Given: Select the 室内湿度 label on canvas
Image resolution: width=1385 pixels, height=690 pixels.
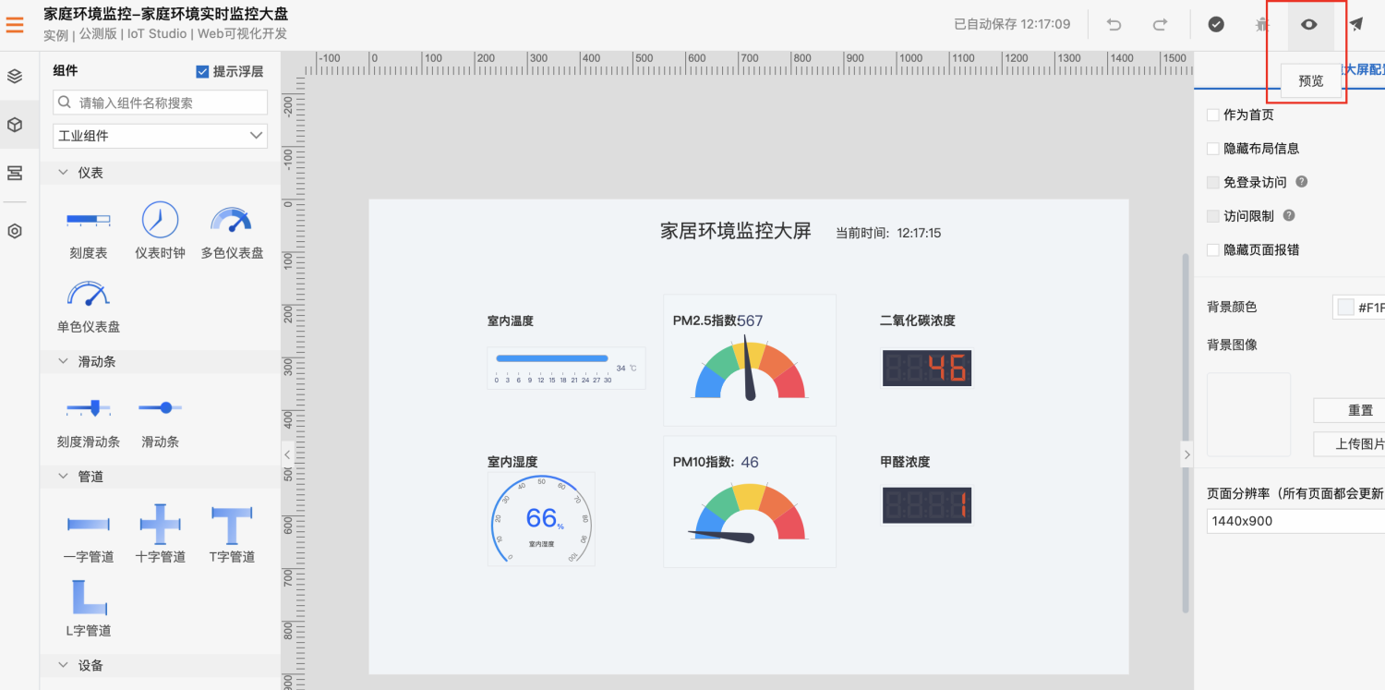Looking at the screenshot, I should pos(512,462).
